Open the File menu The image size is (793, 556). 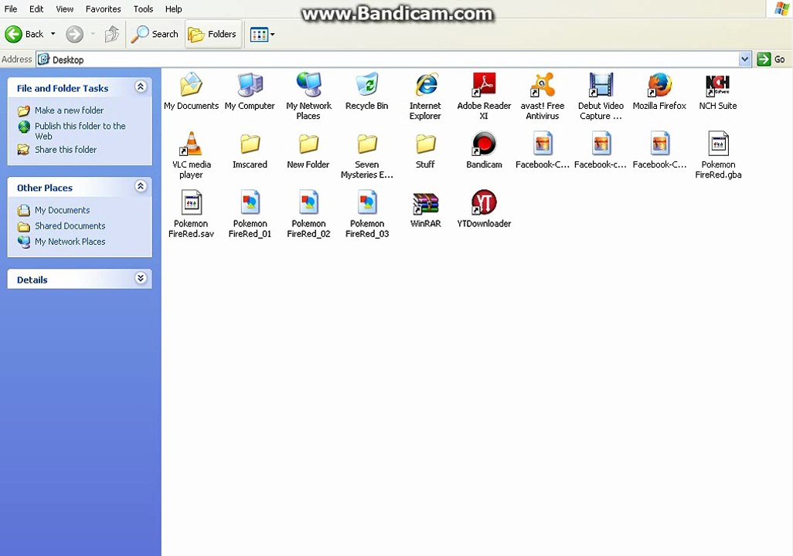click(x=11, y=9)
